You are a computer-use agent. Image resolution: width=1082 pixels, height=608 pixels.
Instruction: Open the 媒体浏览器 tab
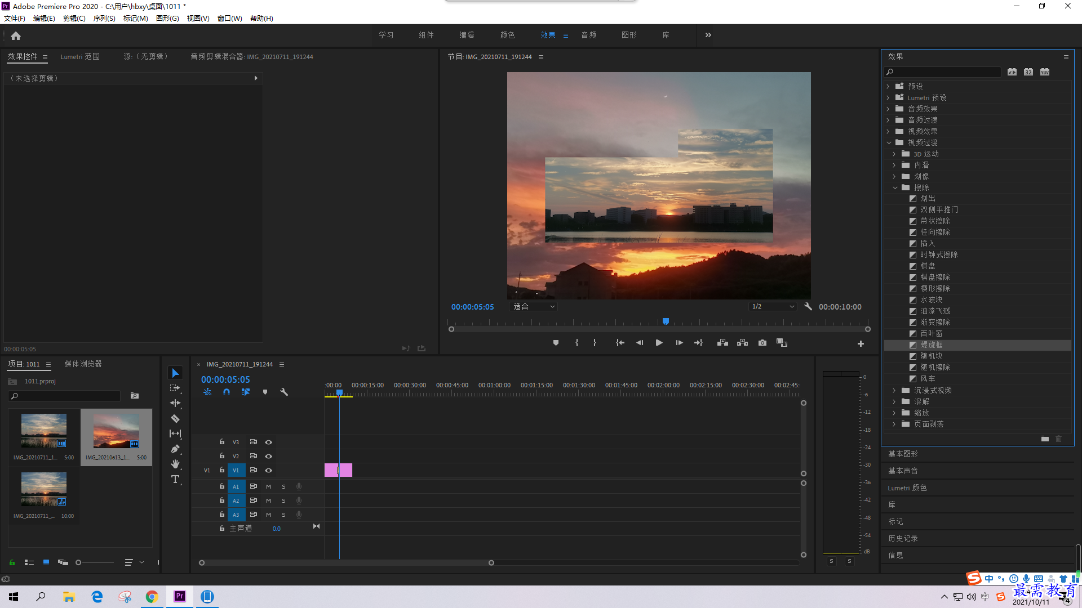pos(83,364)
